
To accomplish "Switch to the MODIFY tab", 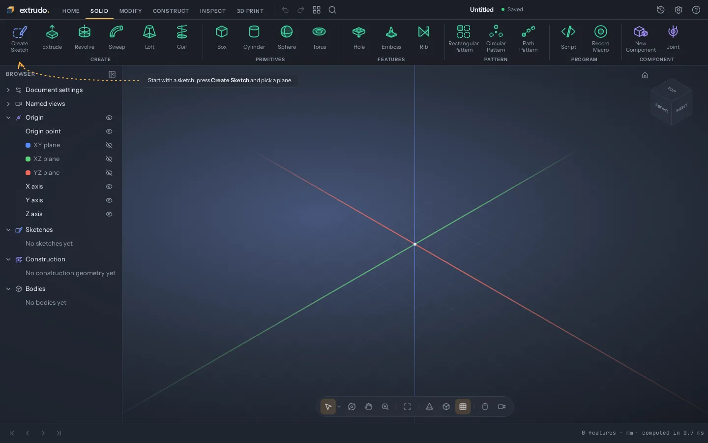I will 131,11.
